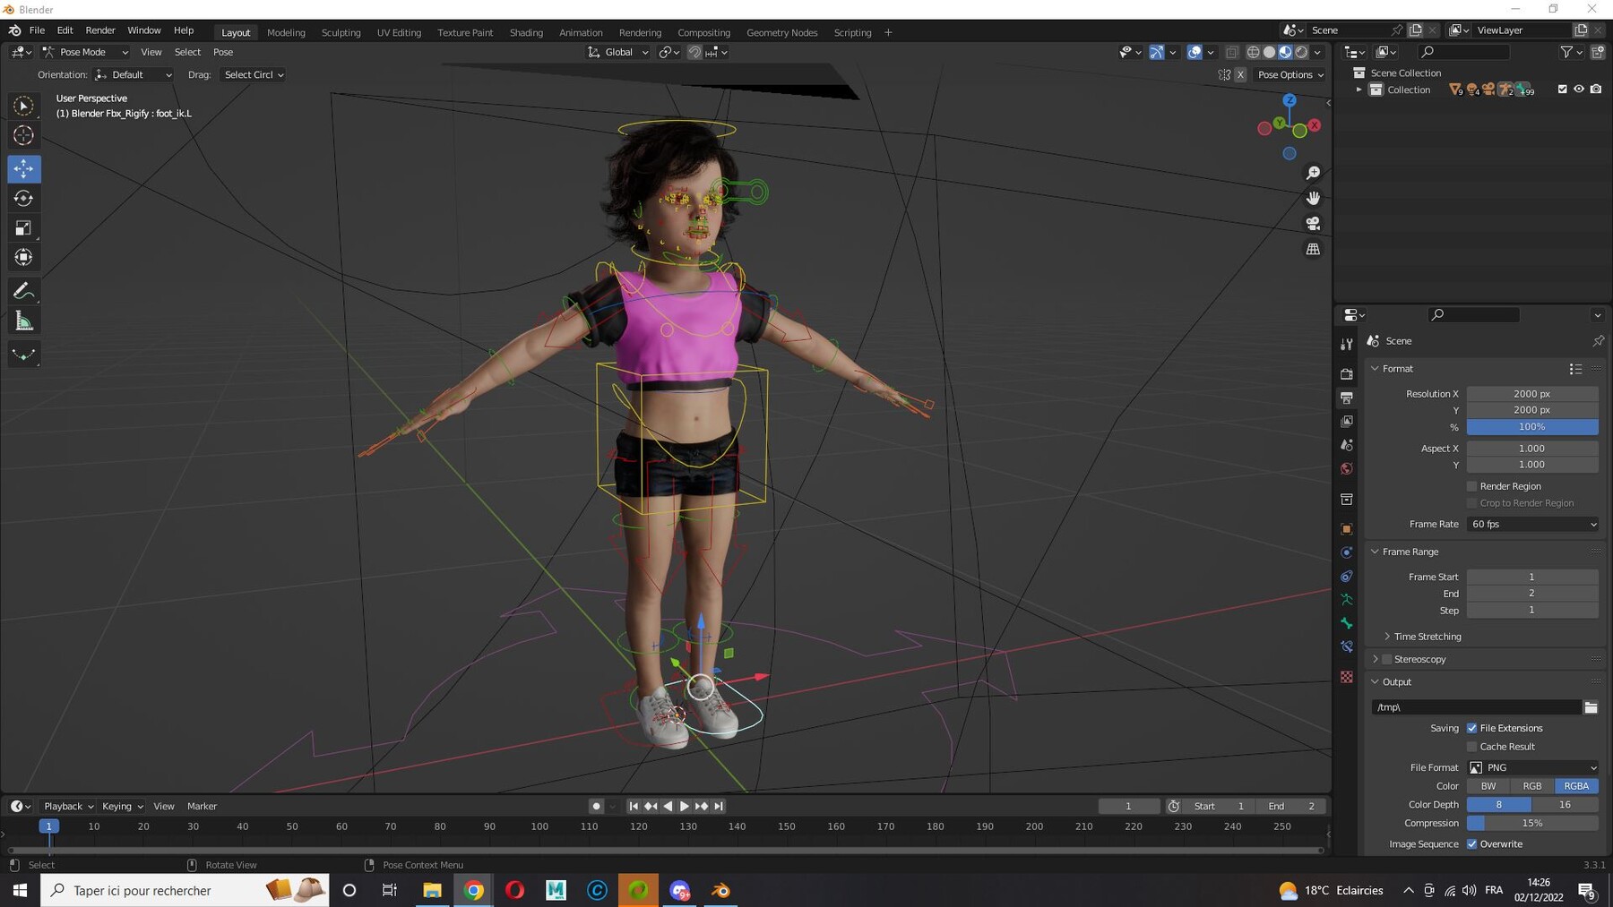Screen dimensions: 1613x907
Task: Open the Frame Rate dropdown
Action: point(1532,524)
